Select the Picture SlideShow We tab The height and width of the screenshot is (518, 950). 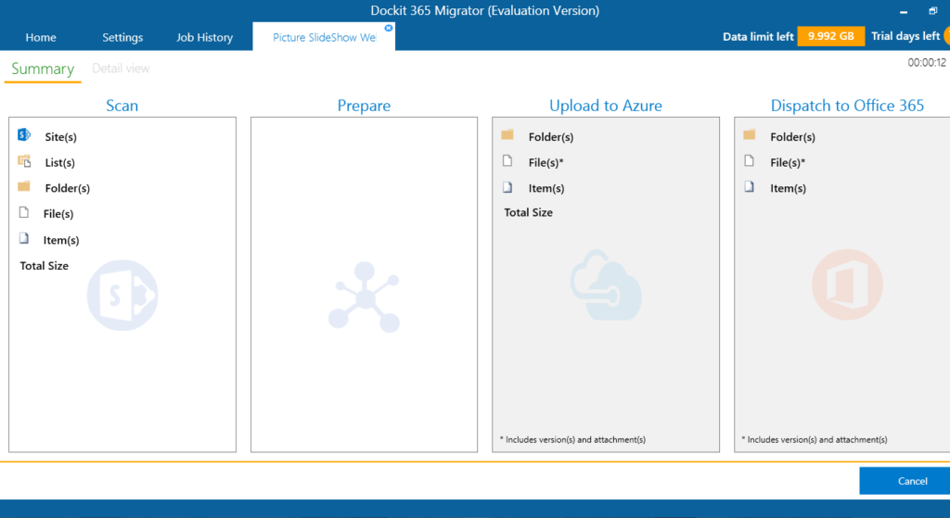pos(324,37)
